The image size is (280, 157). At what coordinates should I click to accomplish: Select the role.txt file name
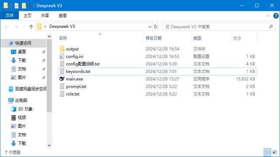pos(73,94)
